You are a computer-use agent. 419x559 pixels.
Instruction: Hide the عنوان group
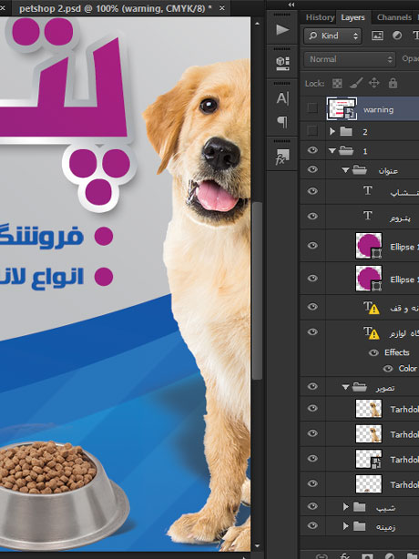312,169
